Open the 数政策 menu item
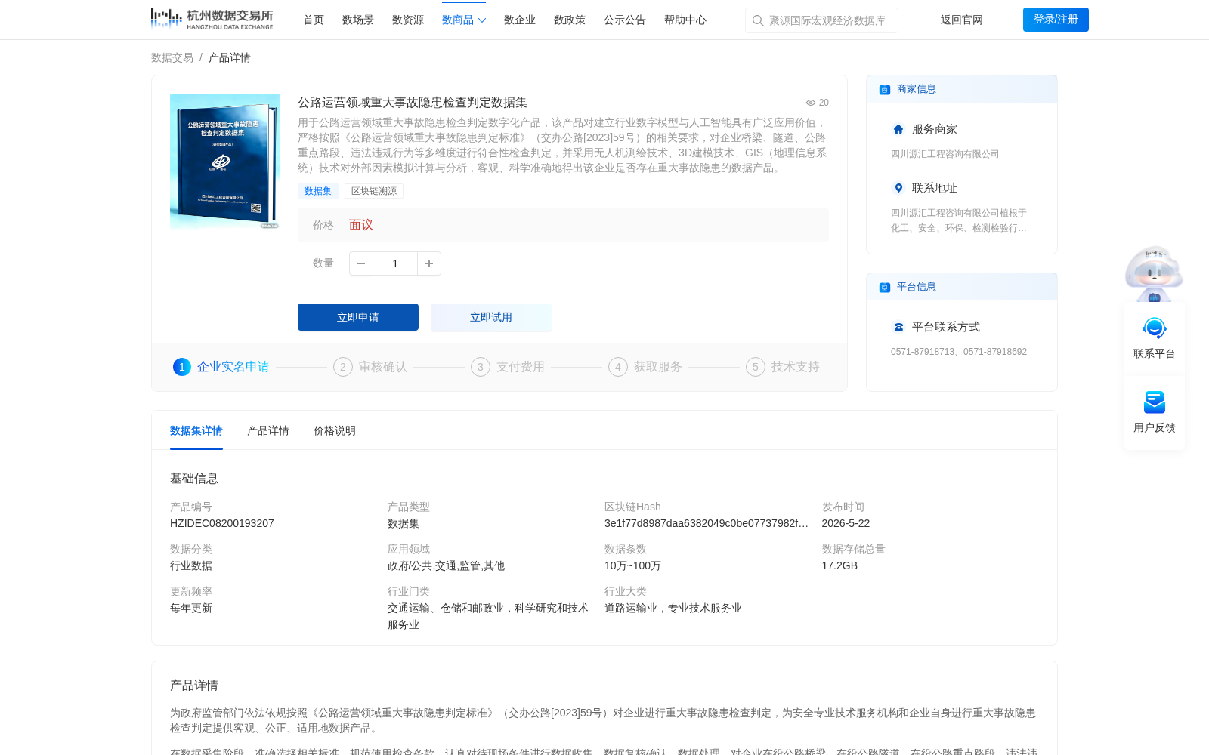Image resolution: width=1209 pixels, height=755 pixels. [570, 20]
